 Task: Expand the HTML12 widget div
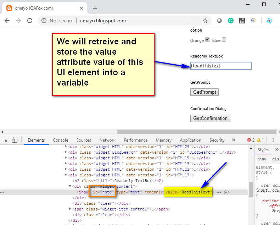tap(66, 169)
